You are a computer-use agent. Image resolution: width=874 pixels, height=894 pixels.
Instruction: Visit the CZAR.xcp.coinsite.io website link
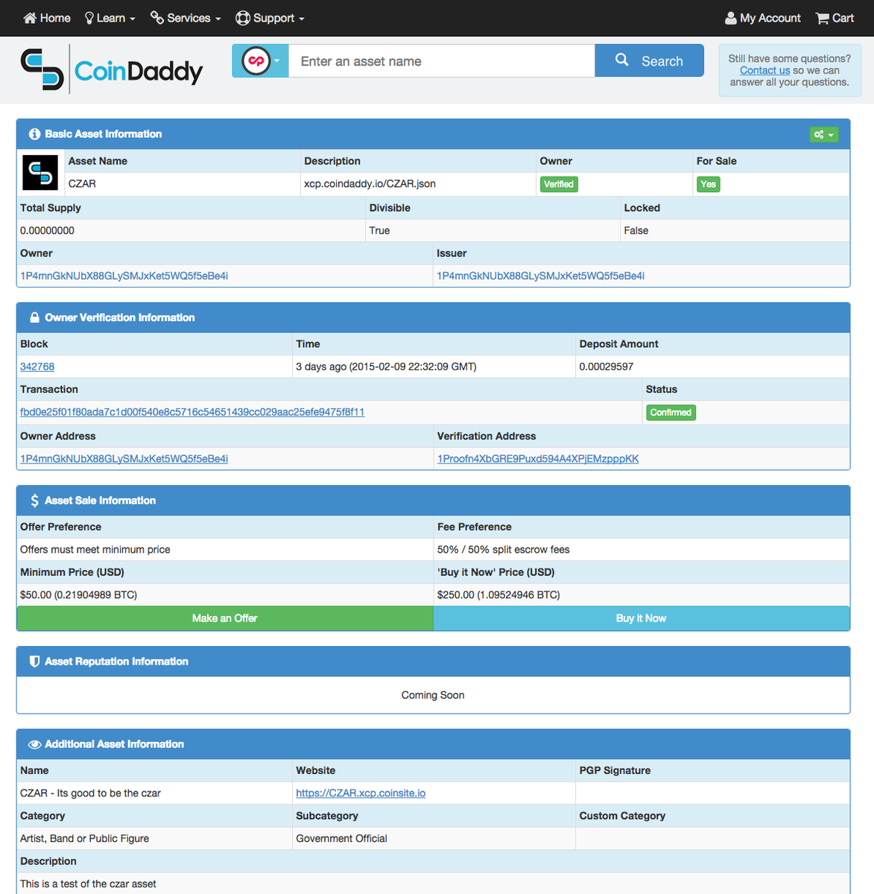coord(361,793)
